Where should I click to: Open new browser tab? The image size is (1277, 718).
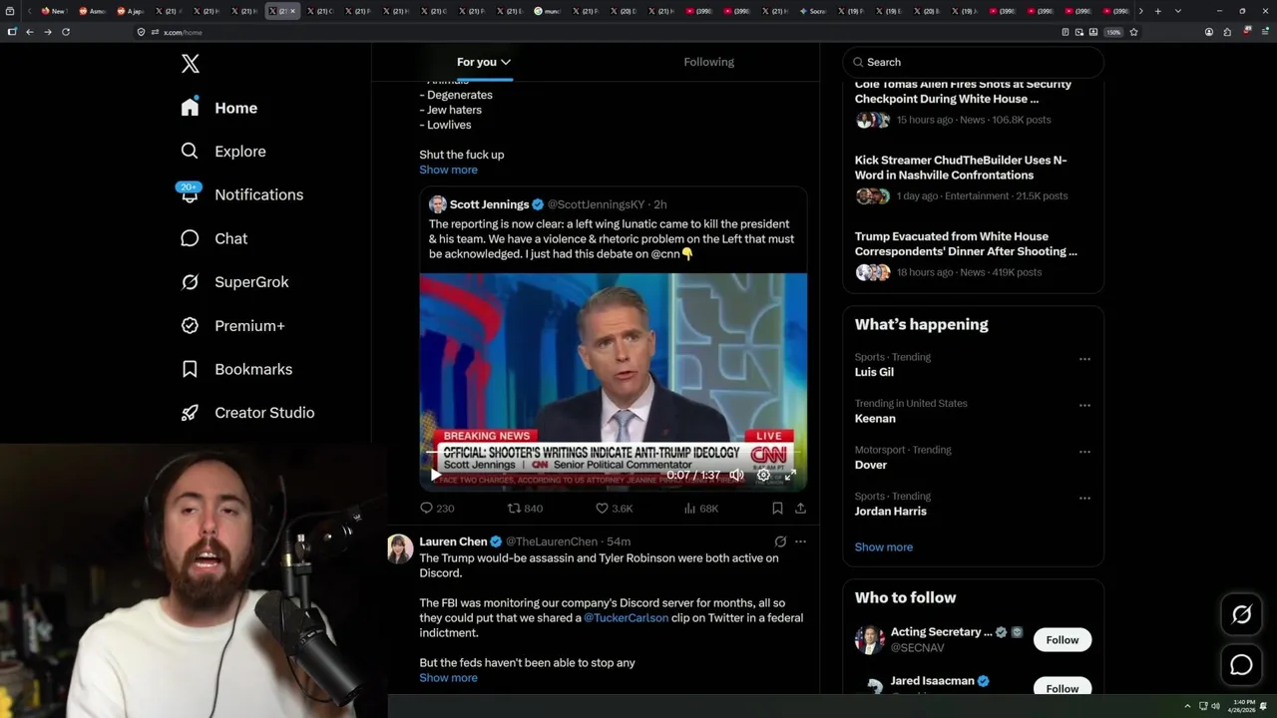click(1157, 11)
